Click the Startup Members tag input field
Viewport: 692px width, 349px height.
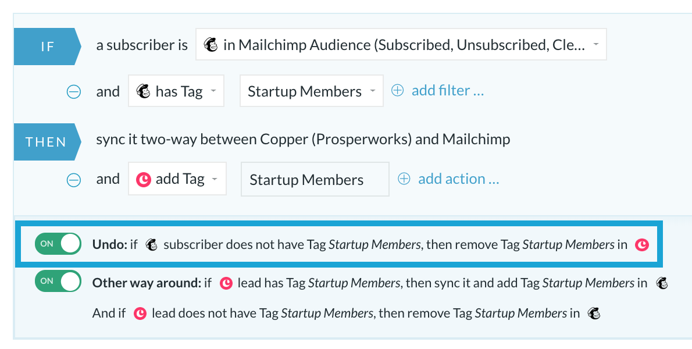click(x=315, y=179)
